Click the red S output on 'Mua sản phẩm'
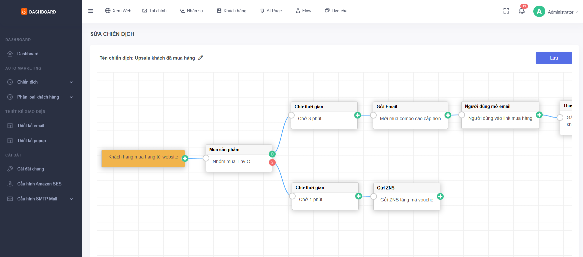583x257 pixels. (x=272, y=162)
